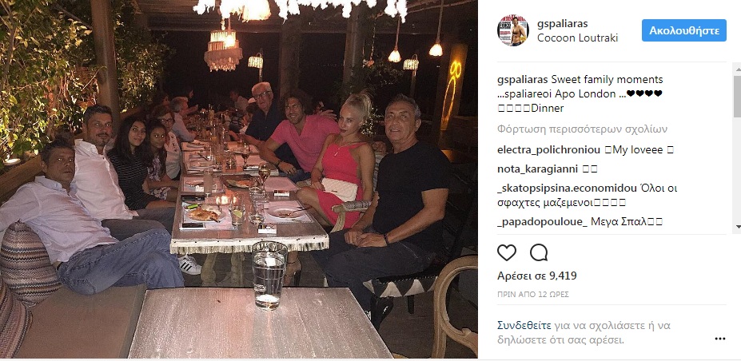Open _papadopouloue_ commenter profile
Image resolution: width=741 pixels, height=361 pixels.
pos(542,222)
